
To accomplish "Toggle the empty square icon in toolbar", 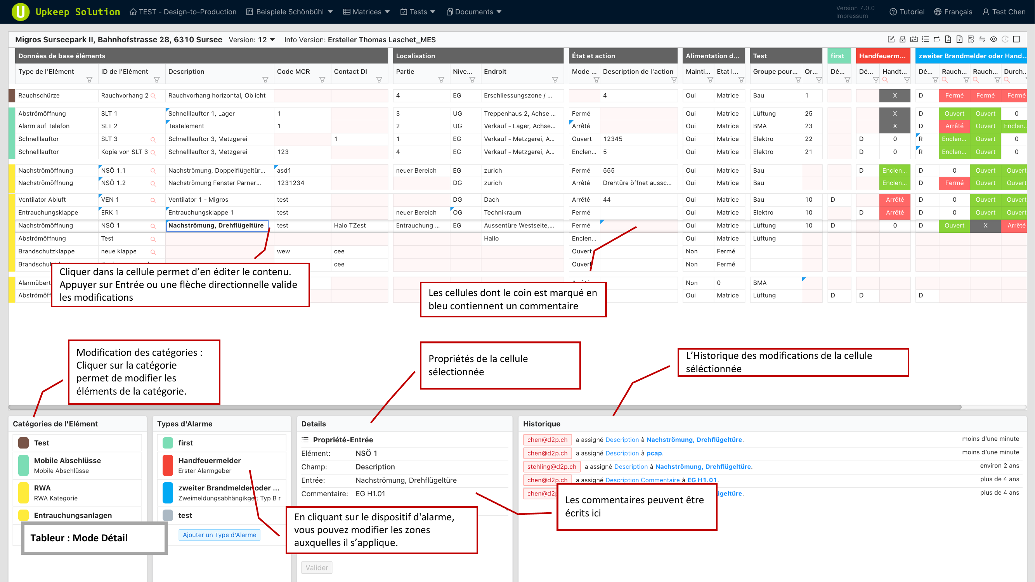I will coord(1016,39).
